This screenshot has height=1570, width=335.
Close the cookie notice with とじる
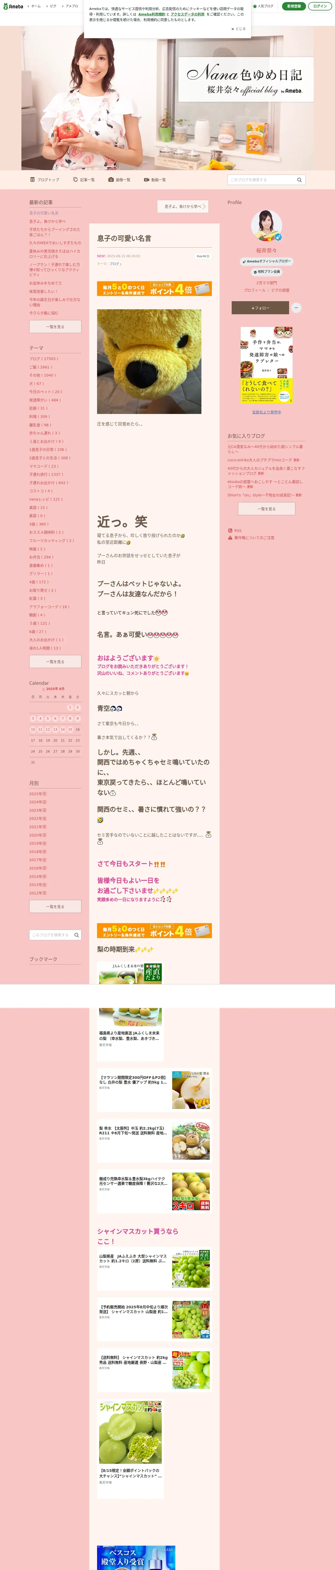tap(238, 29)
